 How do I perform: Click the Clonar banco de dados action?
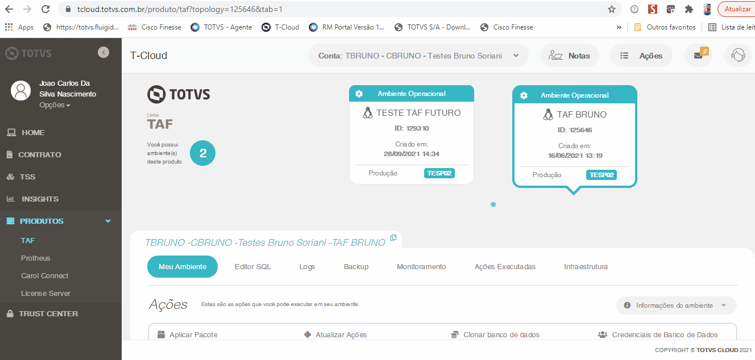(495, 334)
